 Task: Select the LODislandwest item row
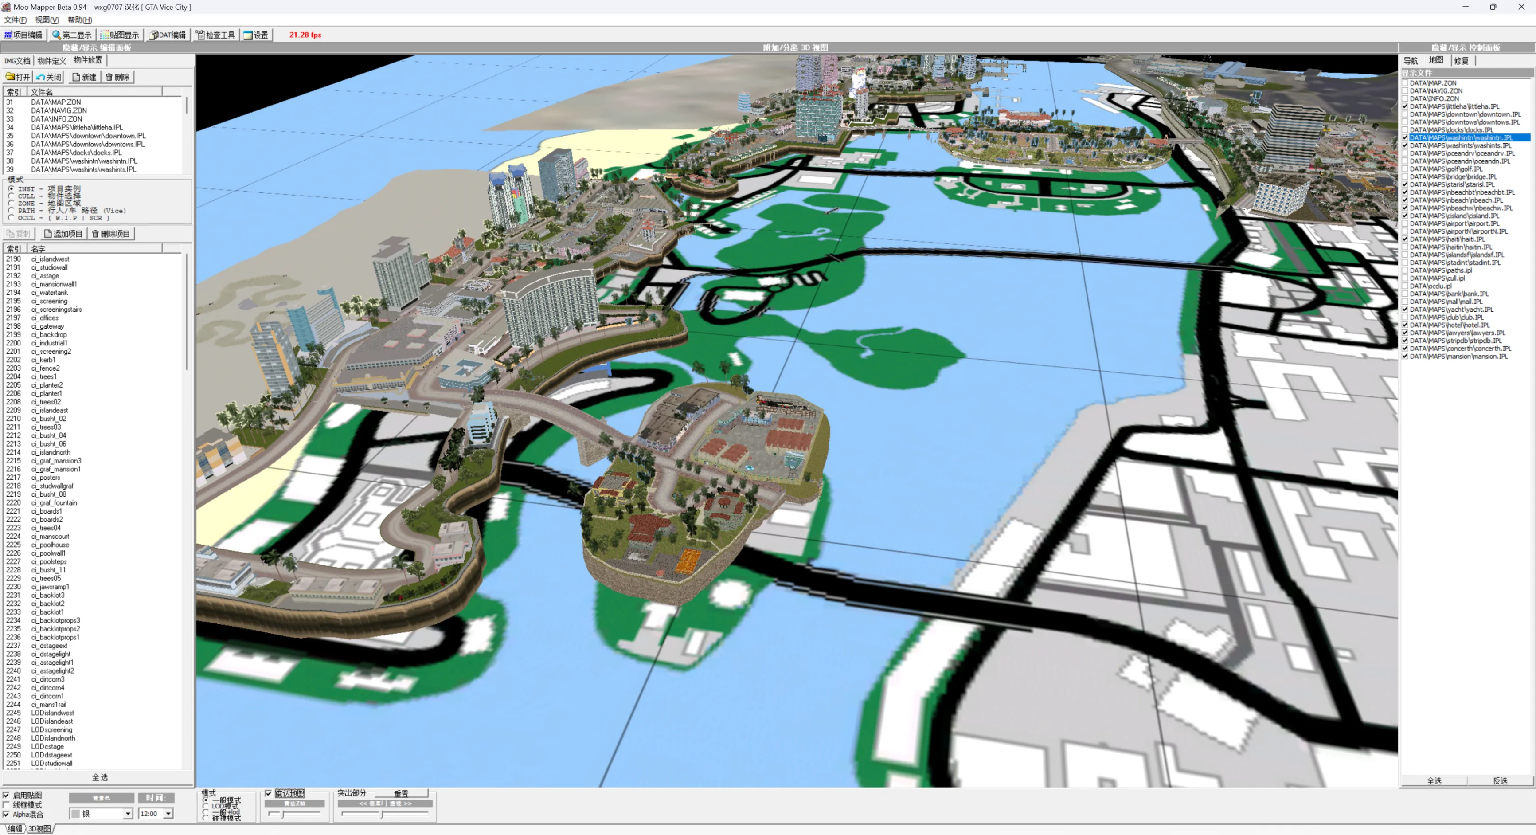pos(52,713)
